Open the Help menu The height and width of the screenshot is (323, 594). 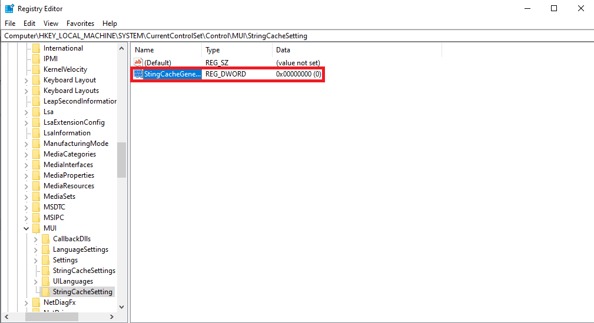109,24
